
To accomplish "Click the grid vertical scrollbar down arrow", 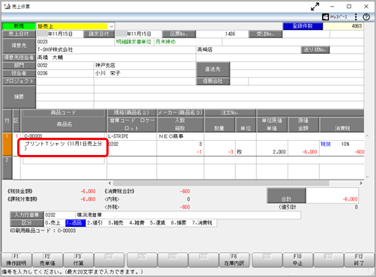I will pos(367,177).
